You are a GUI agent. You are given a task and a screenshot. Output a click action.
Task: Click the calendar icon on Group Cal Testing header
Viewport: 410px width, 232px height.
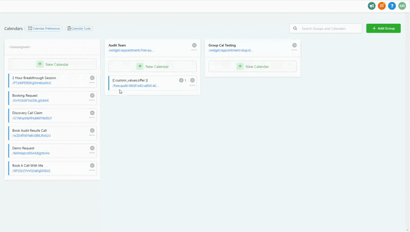point(294,45)
